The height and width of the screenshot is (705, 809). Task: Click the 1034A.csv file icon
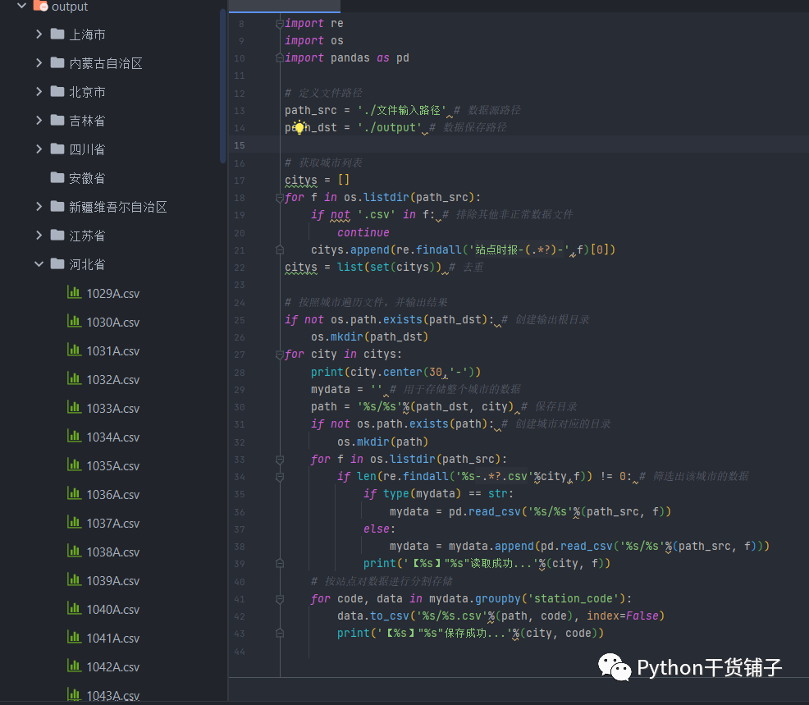click(75, 436)
